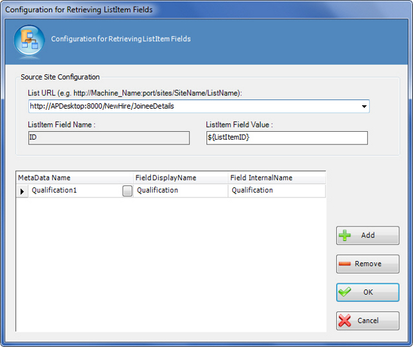The height and width of the screenshot is (347, 413).
Task: Click the ListItem Field Name box containing ID
Action: point(109,138)
